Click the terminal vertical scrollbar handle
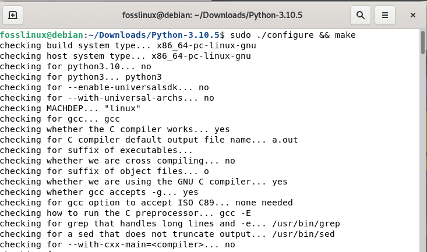The width and height of the screenshot is (427, 252). [x=423, y=42]
